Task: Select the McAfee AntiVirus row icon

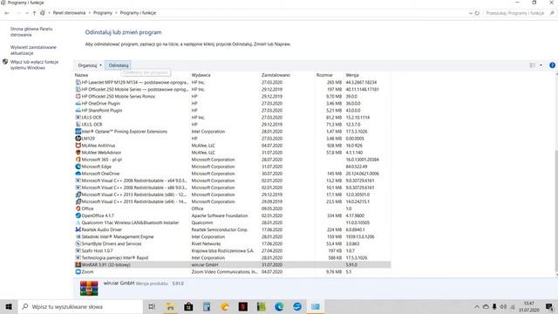Action: click(x=78, y=146)
